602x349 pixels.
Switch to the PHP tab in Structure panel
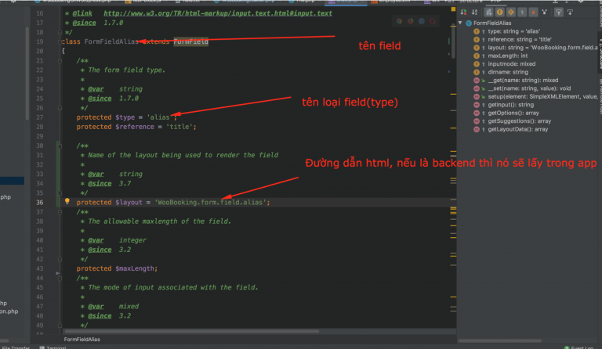pos(495,2)
